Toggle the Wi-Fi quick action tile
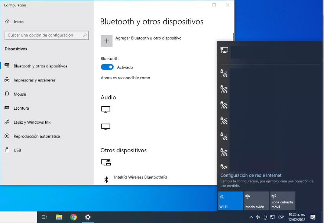 231,201
